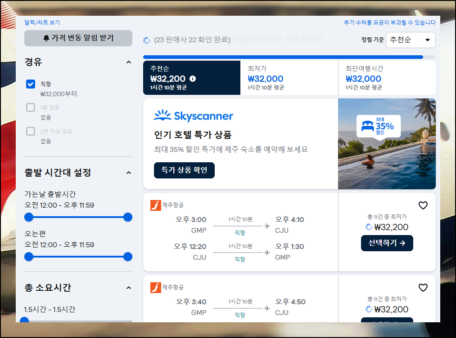This screenshot has height=338, width=456.
Task: Click the loading spinner next to 판매사 확인
Action: click(147, 40)
